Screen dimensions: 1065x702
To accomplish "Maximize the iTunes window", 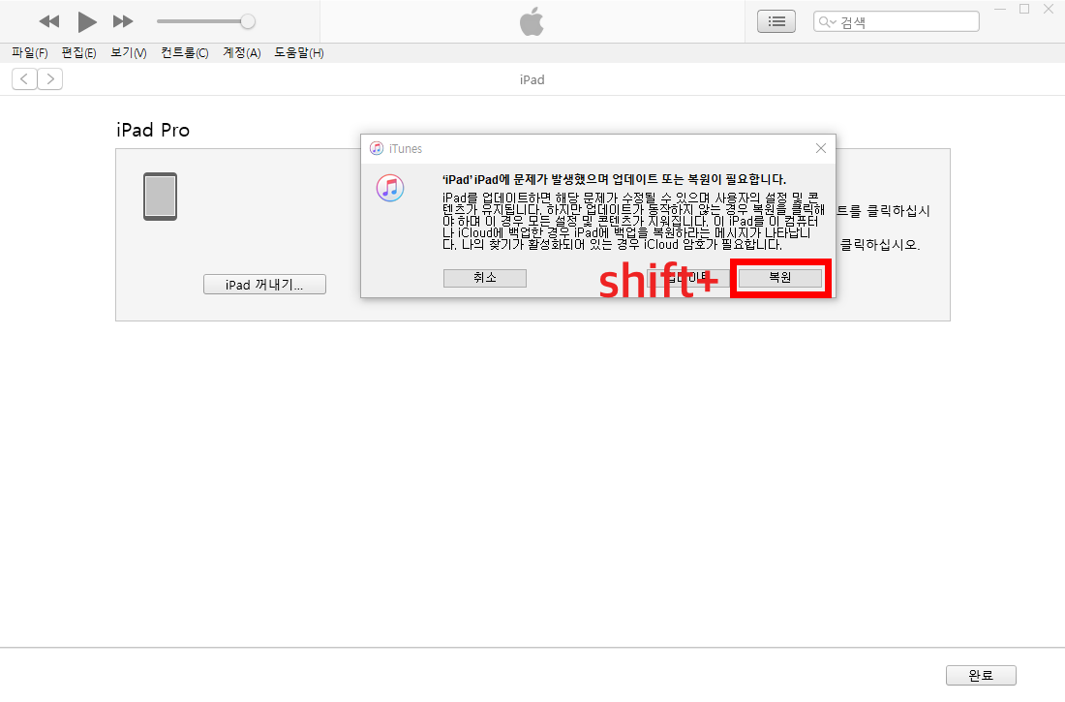I will tap(1024, 10).
